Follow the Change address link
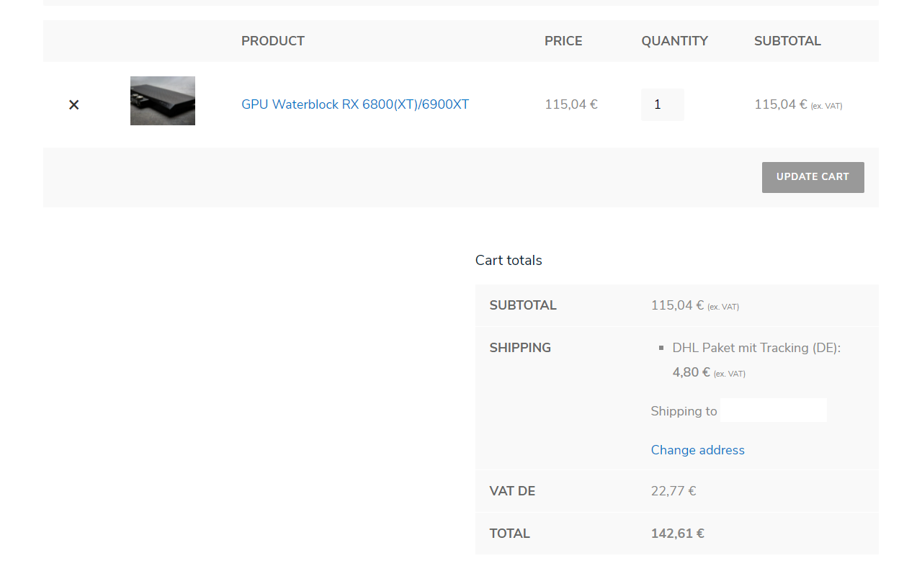904x571 pixels. [x=697, y=450]
